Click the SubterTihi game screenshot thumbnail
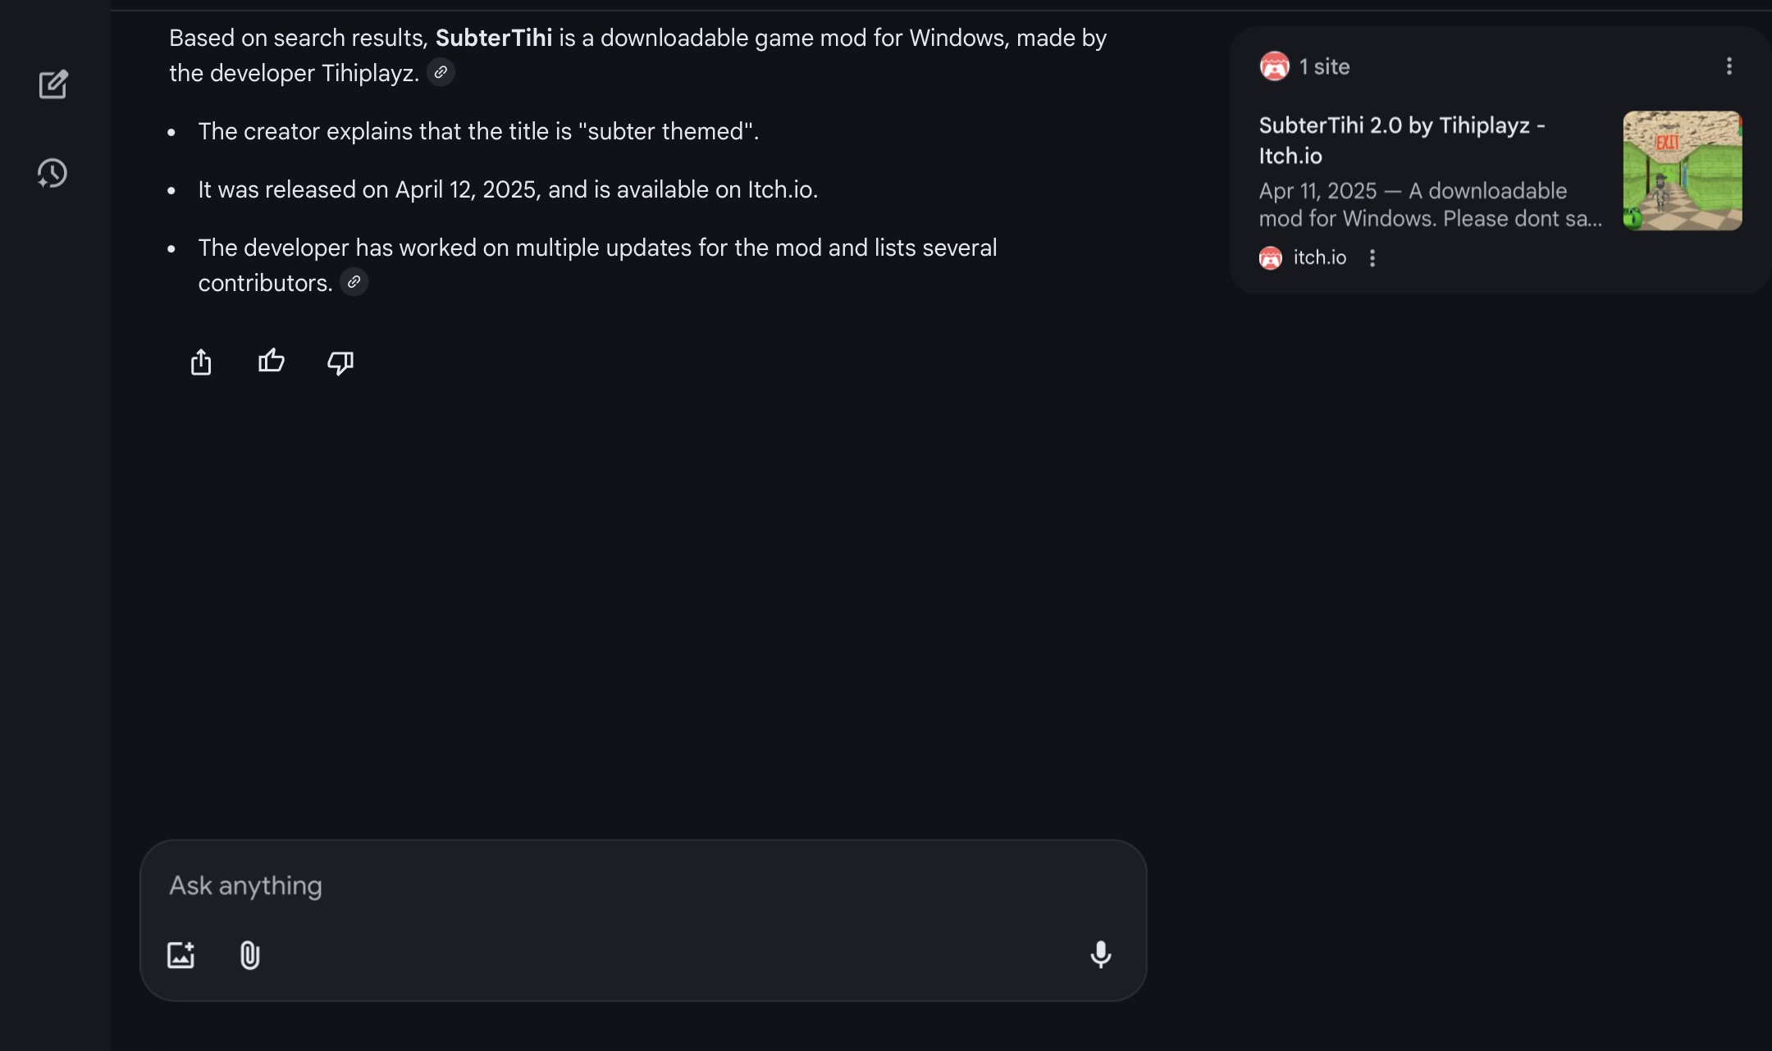The height and width of the screenshot is (1051, 1772). click(x=1683, y=171)
